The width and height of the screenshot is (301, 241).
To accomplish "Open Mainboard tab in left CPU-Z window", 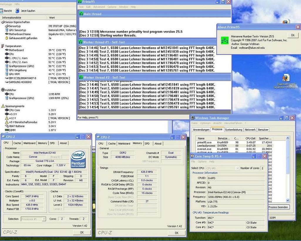I will (29, 143).
